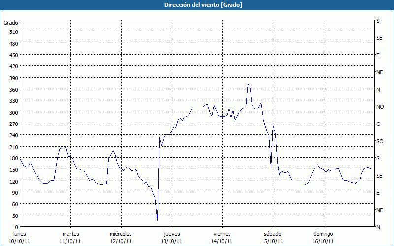Screen dimensions: 394x246
Task: Click the 270 value on the y-axis
Action: point(13,124)
